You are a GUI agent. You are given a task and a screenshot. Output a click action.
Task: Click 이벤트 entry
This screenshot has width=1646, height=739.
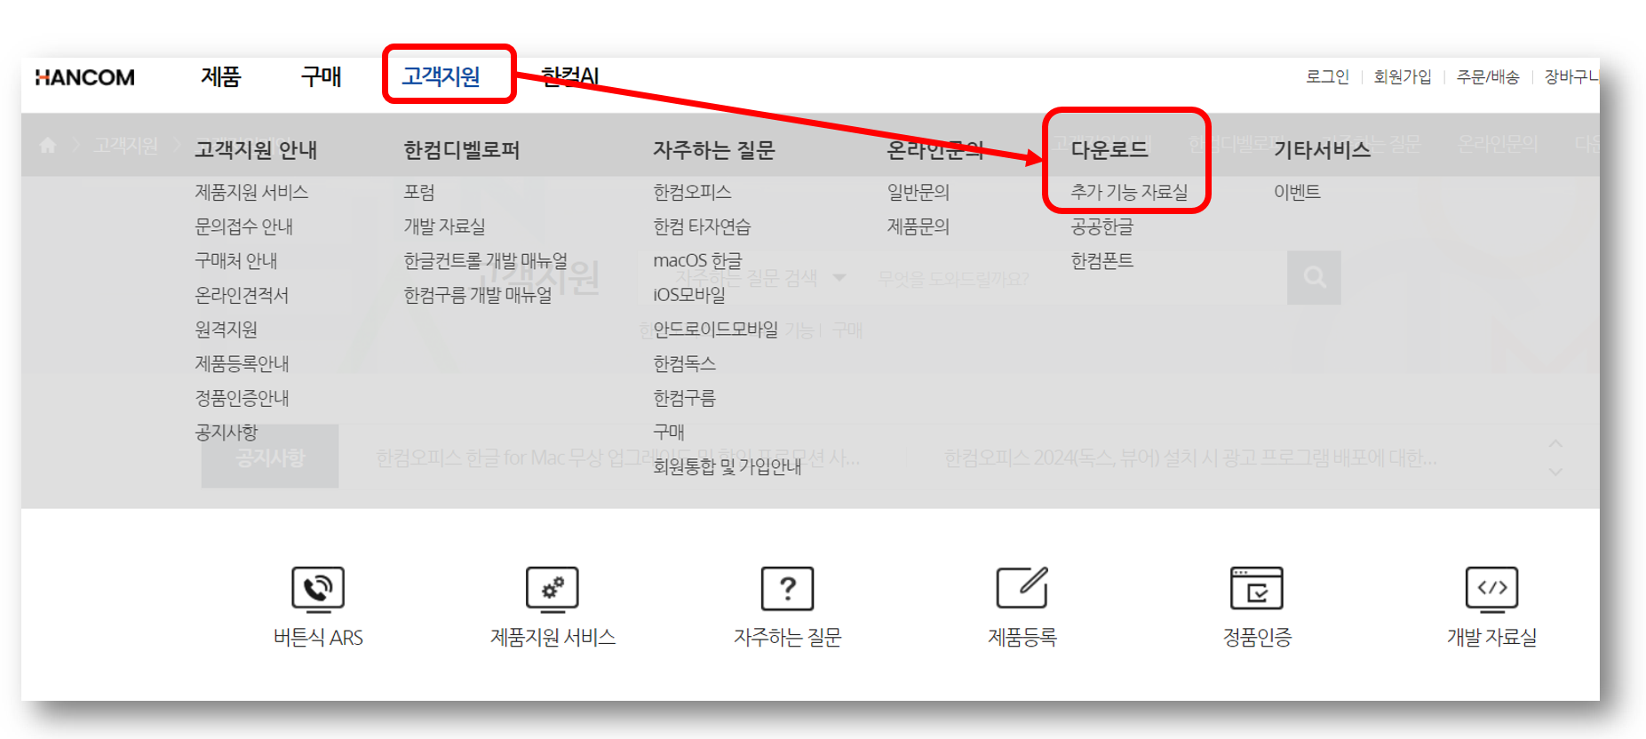(x=1297, y=192)
